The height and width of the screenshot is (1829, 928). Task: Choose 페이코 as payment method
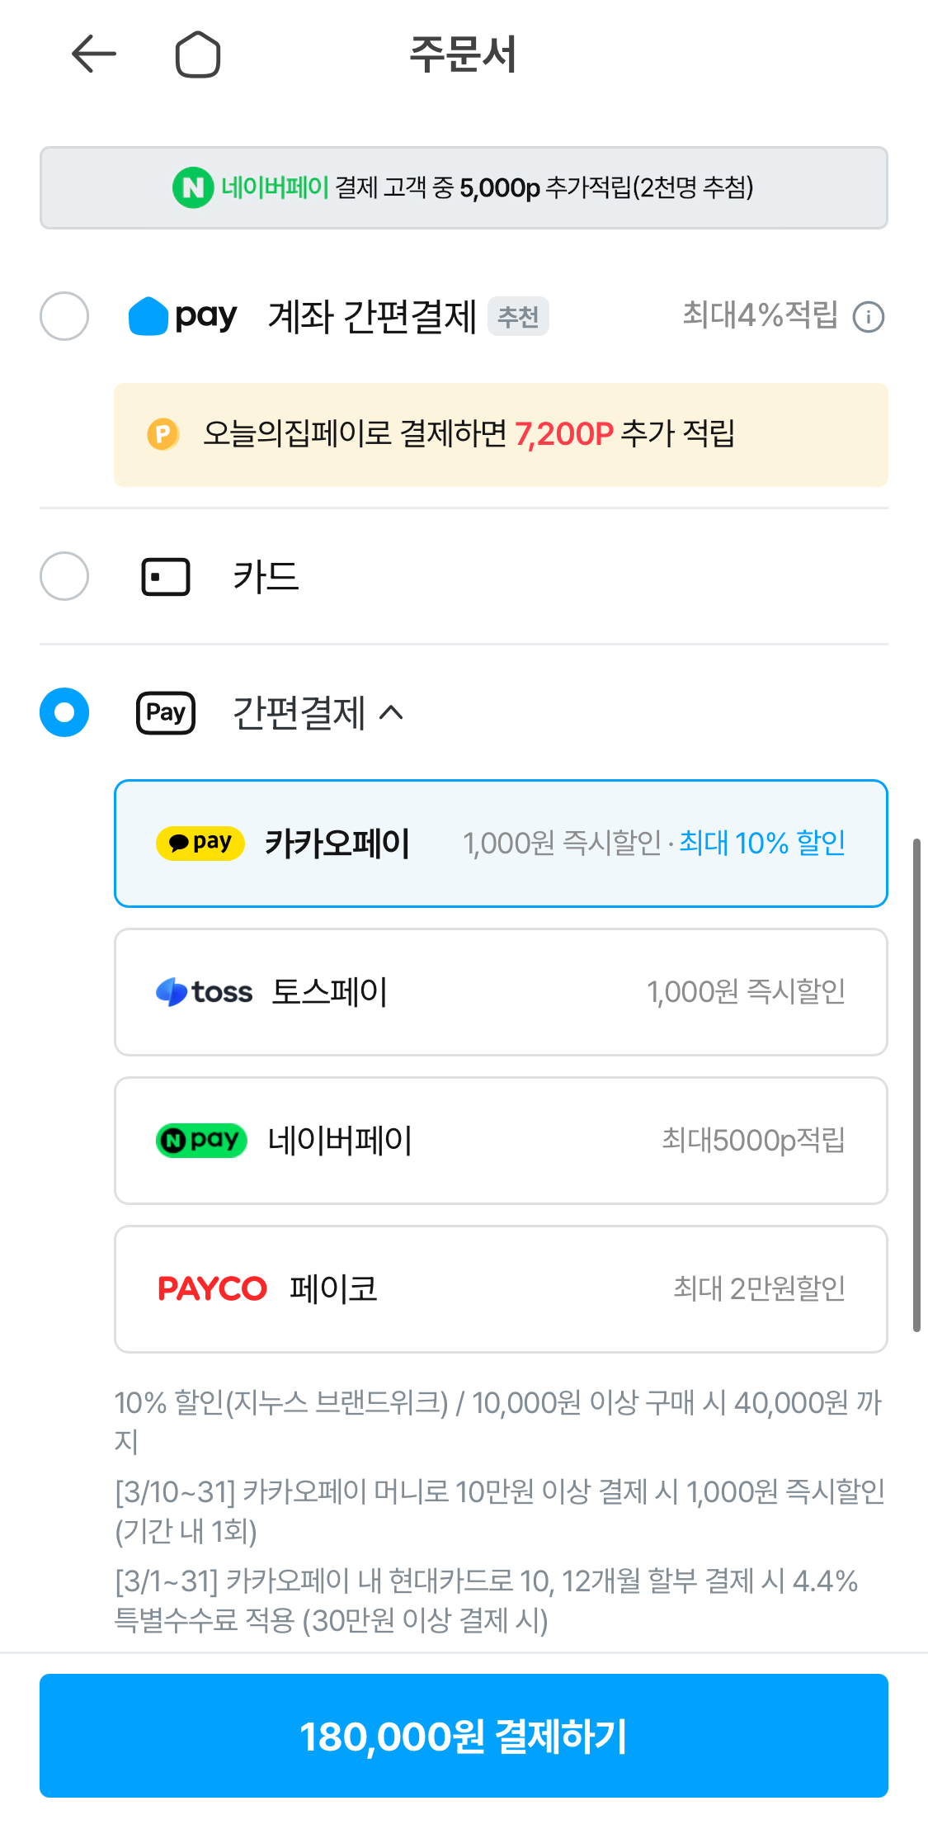(x=501, y=1289)
